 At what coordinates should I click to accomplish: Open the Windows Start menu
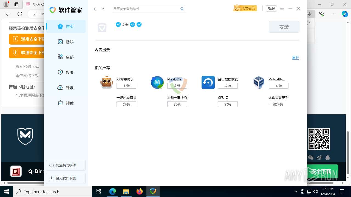pos(7,192)
